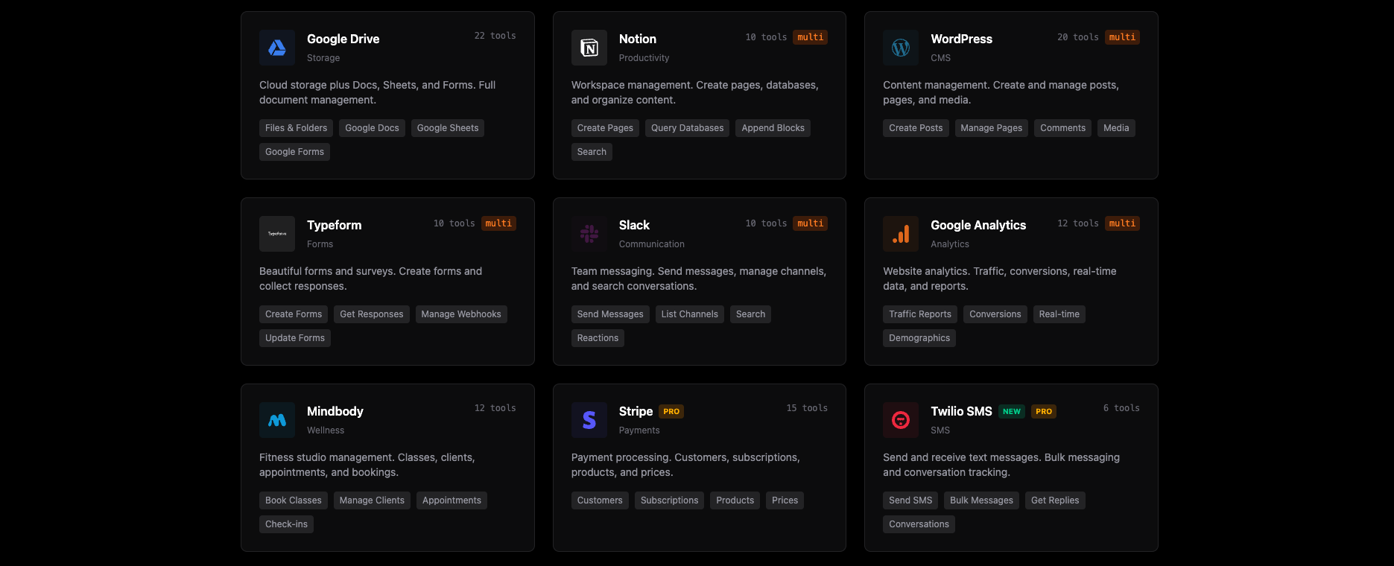Click the Query Databases tag under Notion
This screenshot has height=566, width=1394.
tap(687, 128)
